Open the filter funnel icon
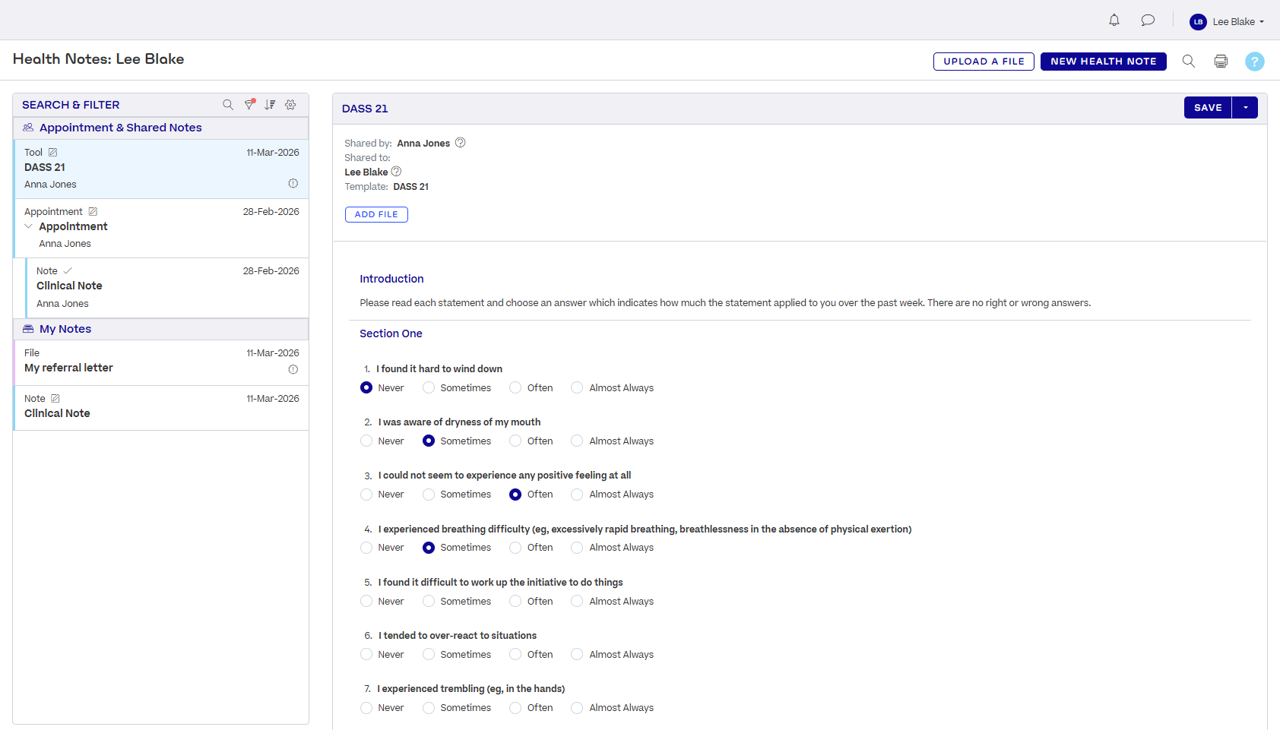The width and height of the screenshot is (1280, 730). (x=249, y=105)
